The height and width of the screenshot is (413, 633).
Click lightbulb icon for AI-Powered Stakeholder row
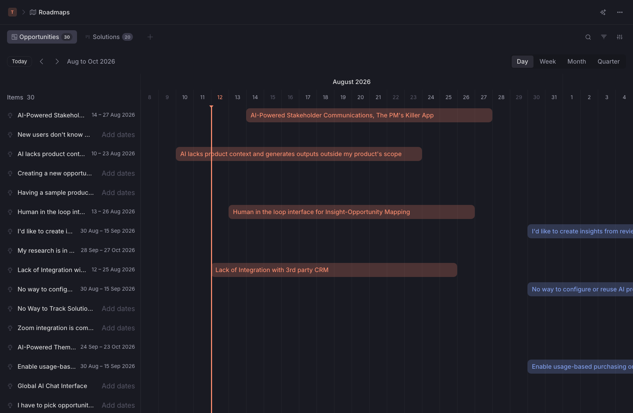click(10, 115)
